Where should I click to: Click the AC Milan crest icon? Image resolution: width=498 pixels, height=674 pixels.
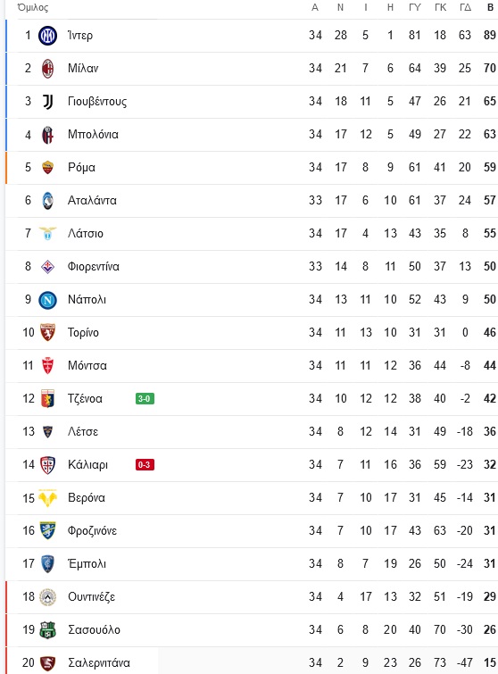tap(47, 69)
